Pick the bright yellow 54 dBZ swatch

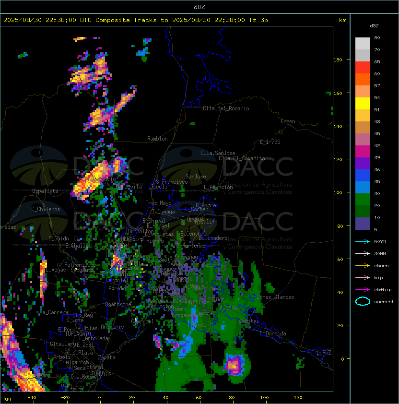[363, 103]
